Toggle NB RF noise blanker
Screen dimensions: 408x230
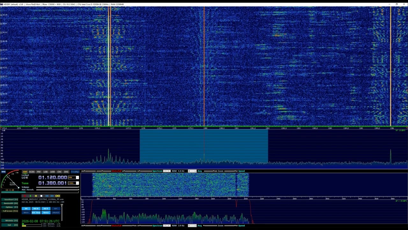point(36,209)
